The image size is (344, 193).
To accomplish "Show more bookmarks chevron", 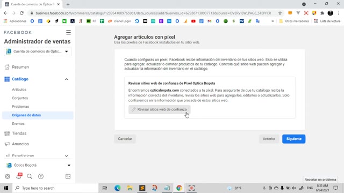I will point(273,21).
